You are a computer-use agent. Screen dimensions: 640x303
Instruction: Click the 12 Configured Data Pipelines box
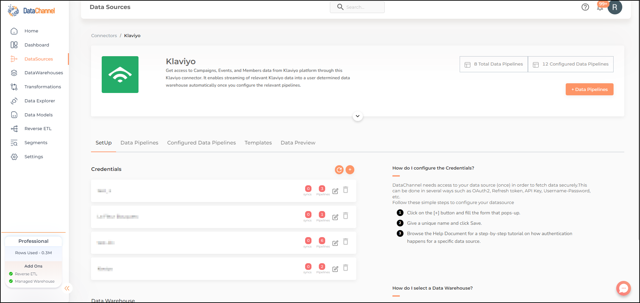pos(571,64)
